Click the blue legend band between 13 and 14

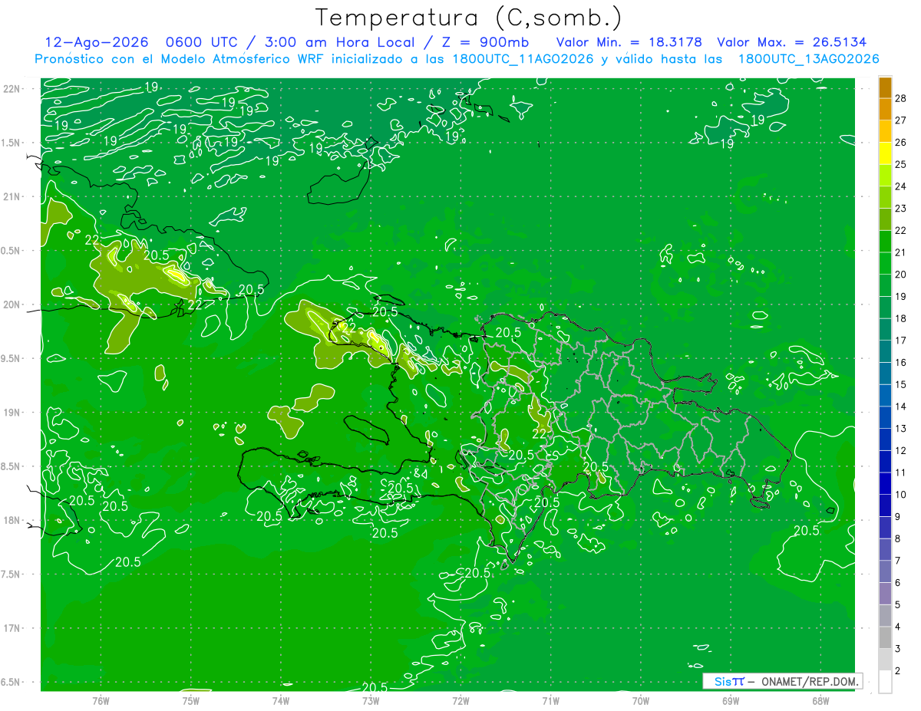pos(885,417)
